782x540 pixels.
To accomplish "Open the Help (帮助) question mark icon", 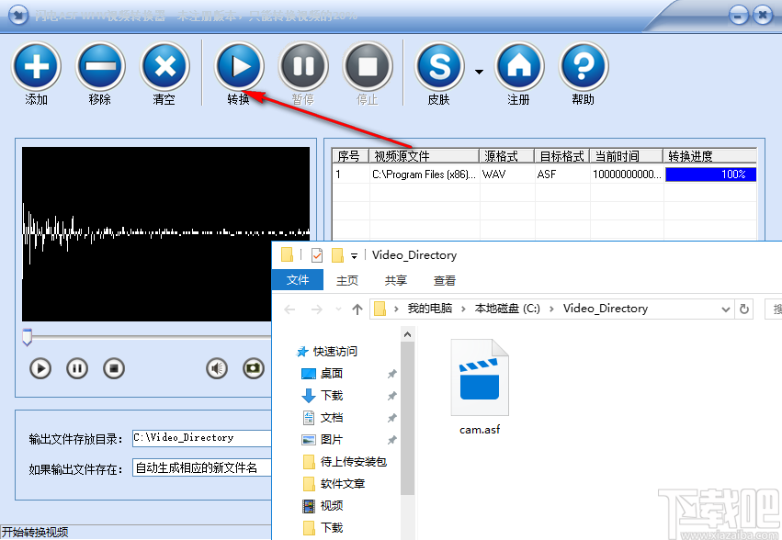I will (x=584, y=66).
